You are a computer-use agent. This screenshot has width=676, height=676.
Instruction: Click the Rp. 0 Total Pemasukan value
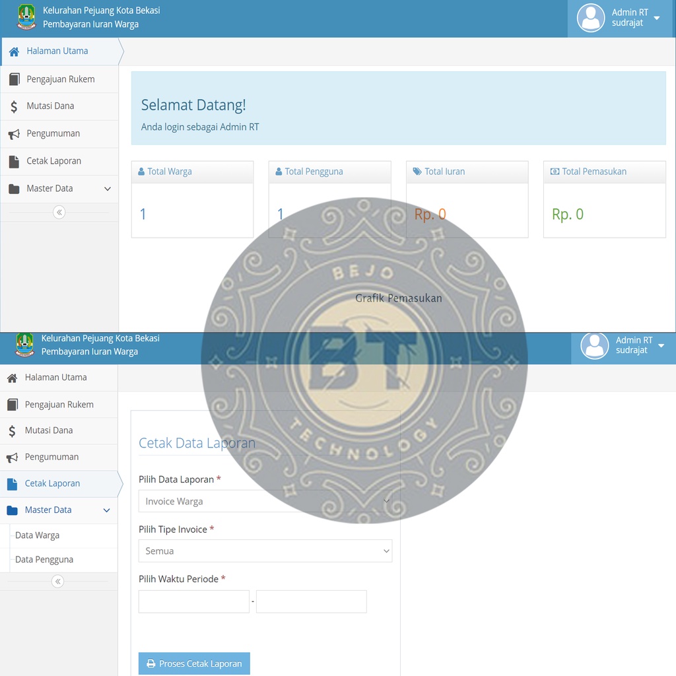[567, 215]
